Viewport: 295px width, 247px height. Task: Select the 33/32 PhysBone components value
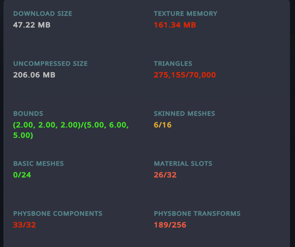tap(25, 225)
